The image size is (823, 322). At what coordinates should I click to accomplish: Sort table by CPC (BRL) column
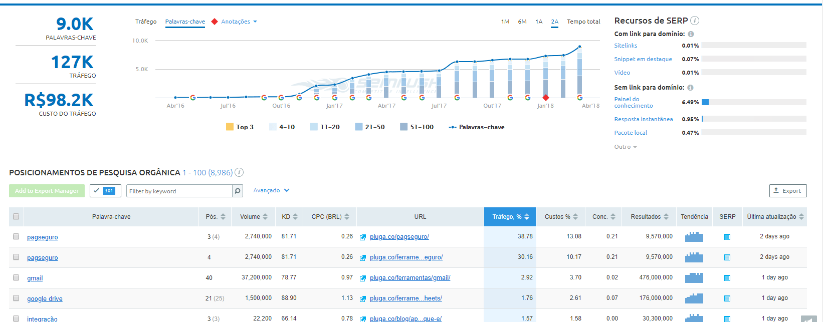tap(330, 217)
